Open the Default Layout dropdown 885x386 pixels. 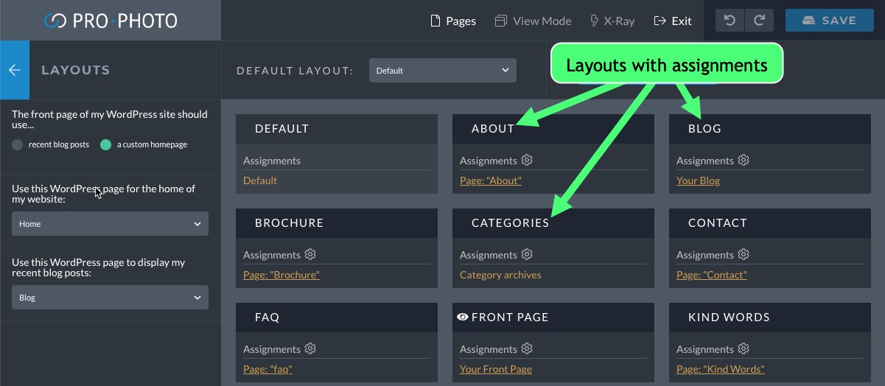pyautogui.click(x=443, y=71)
